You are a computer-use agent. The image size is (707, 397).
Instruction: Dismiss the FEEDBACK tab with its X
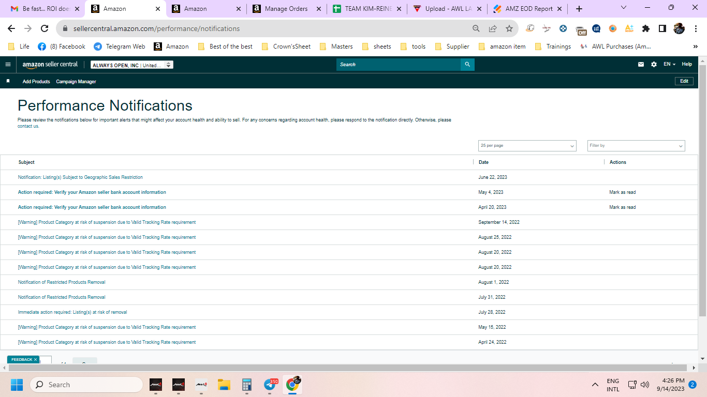(x=35, y=359)
